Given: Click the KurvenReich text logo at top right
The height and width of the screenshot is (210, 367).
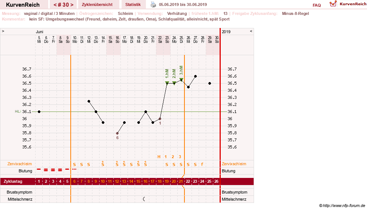Looking at the screenshot, I should (x=353, y=4).
